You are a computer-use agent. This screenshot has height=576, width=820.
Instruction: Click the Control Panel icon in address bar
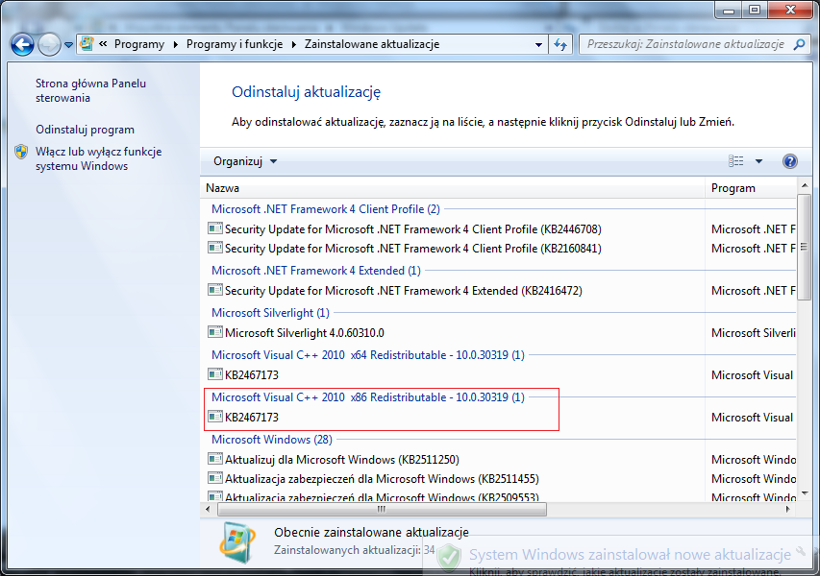coord(87,44)
